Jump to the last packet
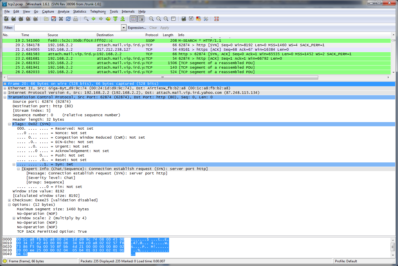 [123, 19]
